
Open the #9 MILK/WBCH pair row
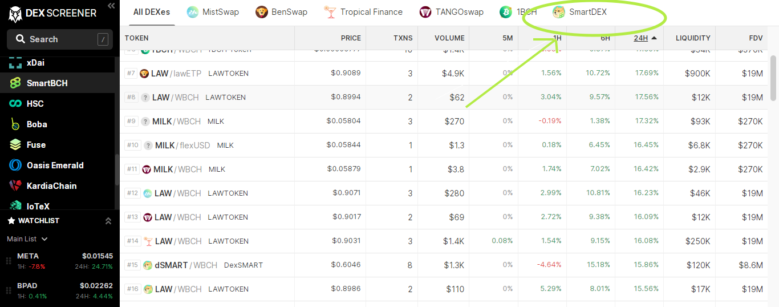[x=444, y=122]
